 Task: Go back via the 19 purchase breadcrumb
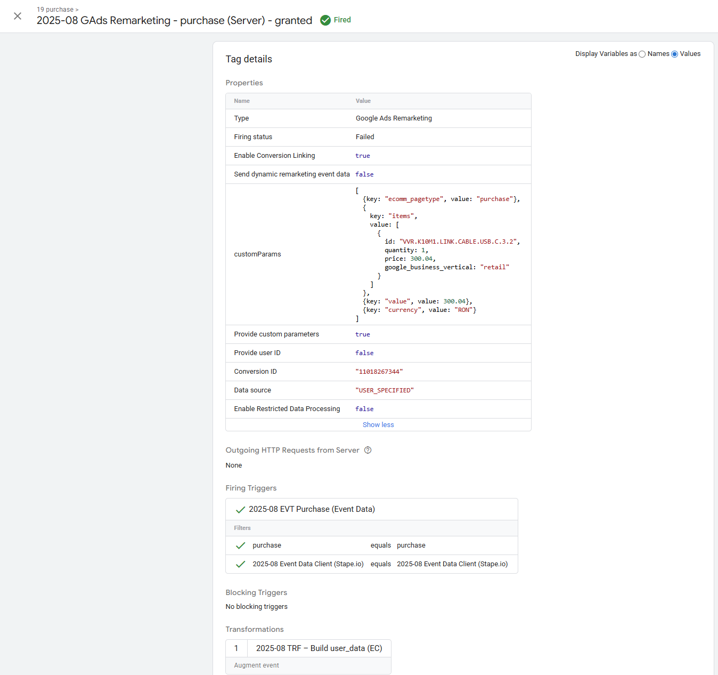tap(55, 10)
